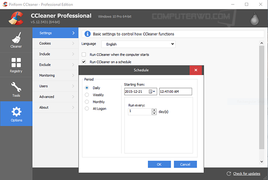Enable Run CCleaner when the computer starts

(84, 54)
